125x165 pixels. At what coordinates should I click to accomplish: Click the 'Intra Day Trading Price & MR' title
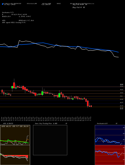pyautogui.click(x=46, y=123)
